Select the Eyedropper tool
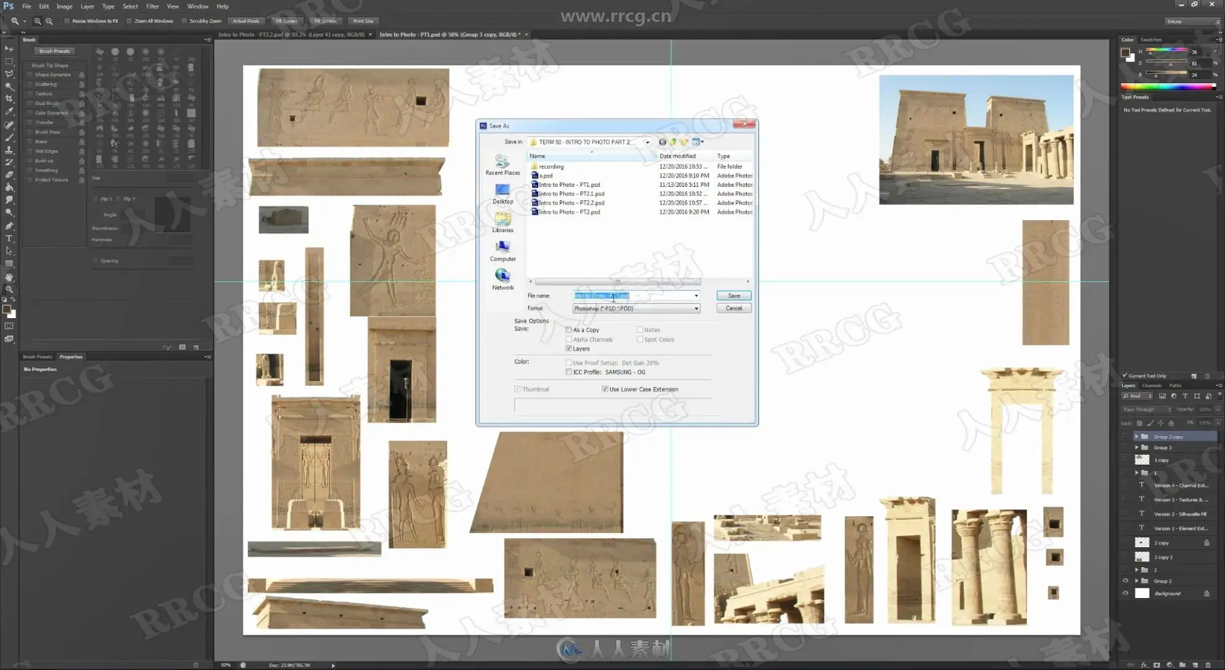Image resolution: width=1225 pixels, height=670 pixels. pyautogui.click(x=9, y=112)
